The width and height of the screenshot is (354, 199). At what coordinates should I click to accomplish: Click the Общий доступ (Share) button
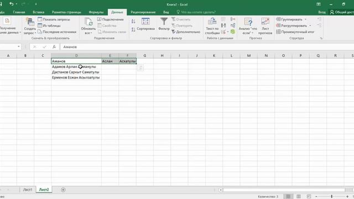click(342, 12)
